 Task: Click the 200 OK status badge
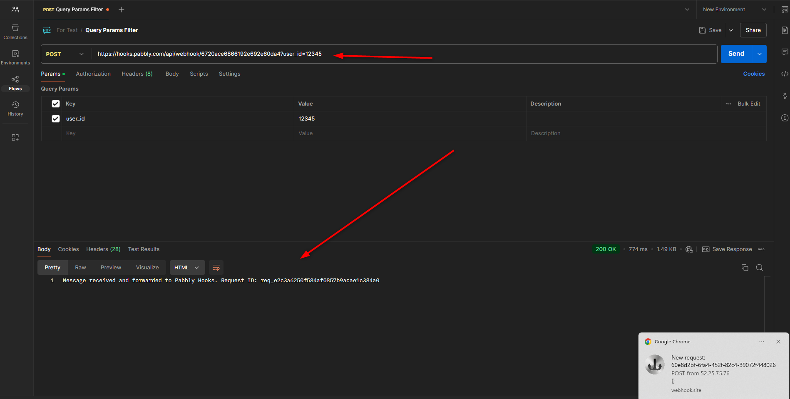coord(606,249)
